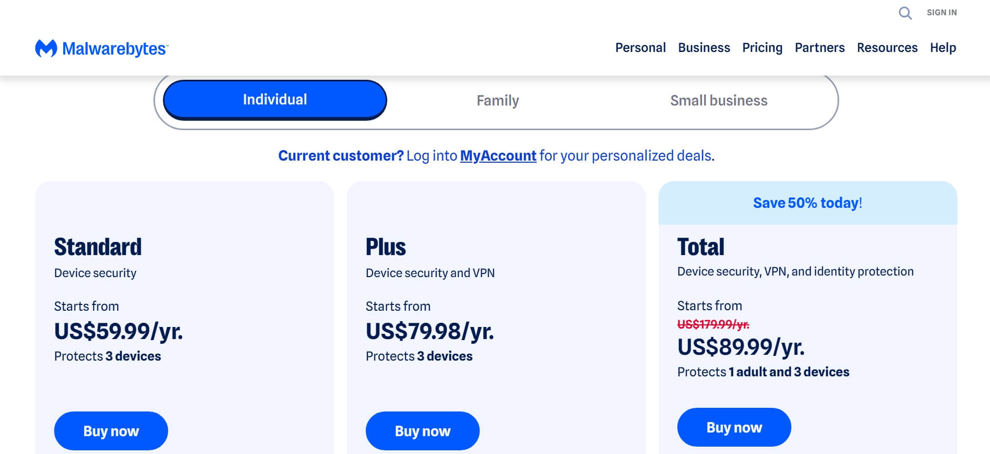Screen dimensions: 990x454
Task: Switch to the Family pricing tab
Action: tap(497, 100)
